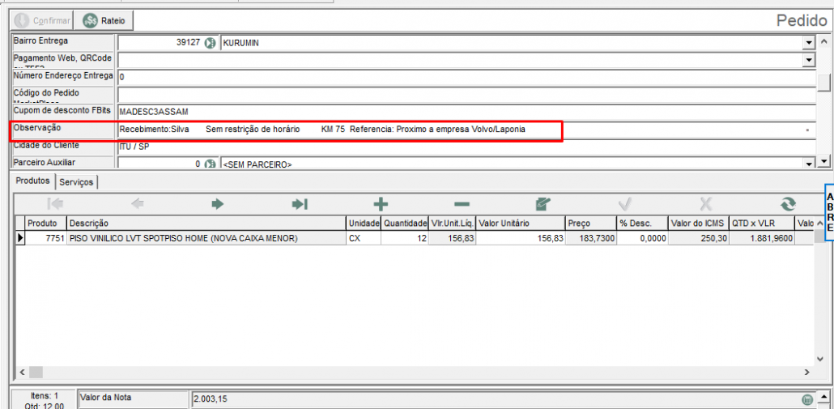Screen dimensions: 834x409
Task: Switch to the Serviços tab
Action: pyautogui.click(x=77, y=182)
